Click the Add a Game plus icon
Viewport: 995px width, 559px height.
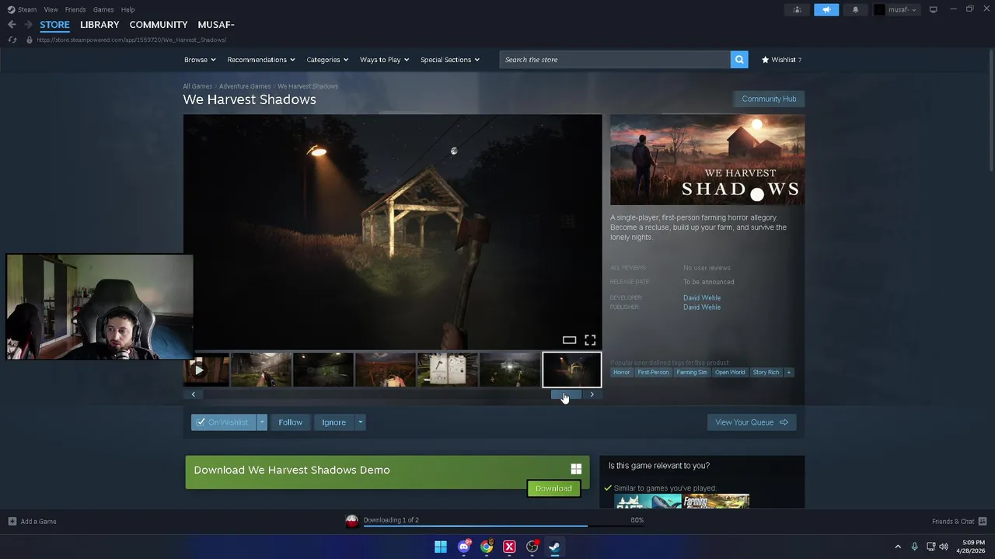pyautogui.click(x=12, y=522)
